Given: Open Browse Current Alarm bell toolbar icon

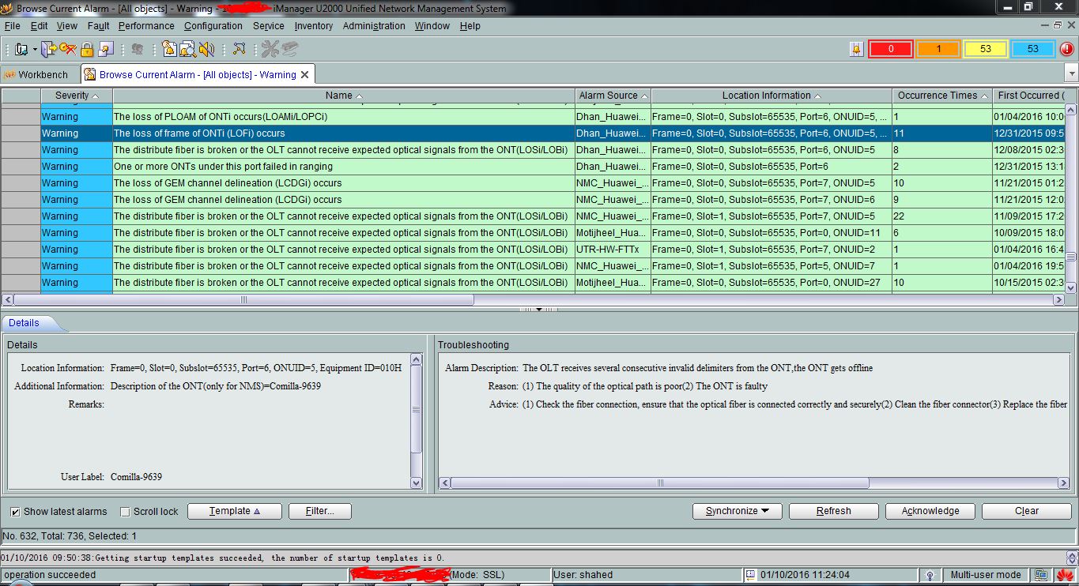Looking at the screenshot, I should pyautogui.click(x=168, y=49).
